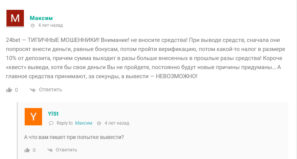Like YlSt's reply with the thumbs-up icon

(27, 150)
